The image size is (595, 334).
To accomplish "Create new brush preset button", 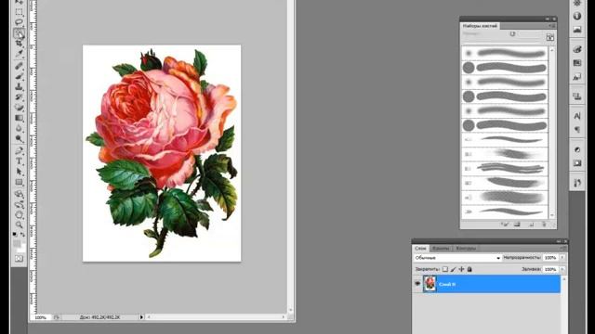I will point(531,225).
